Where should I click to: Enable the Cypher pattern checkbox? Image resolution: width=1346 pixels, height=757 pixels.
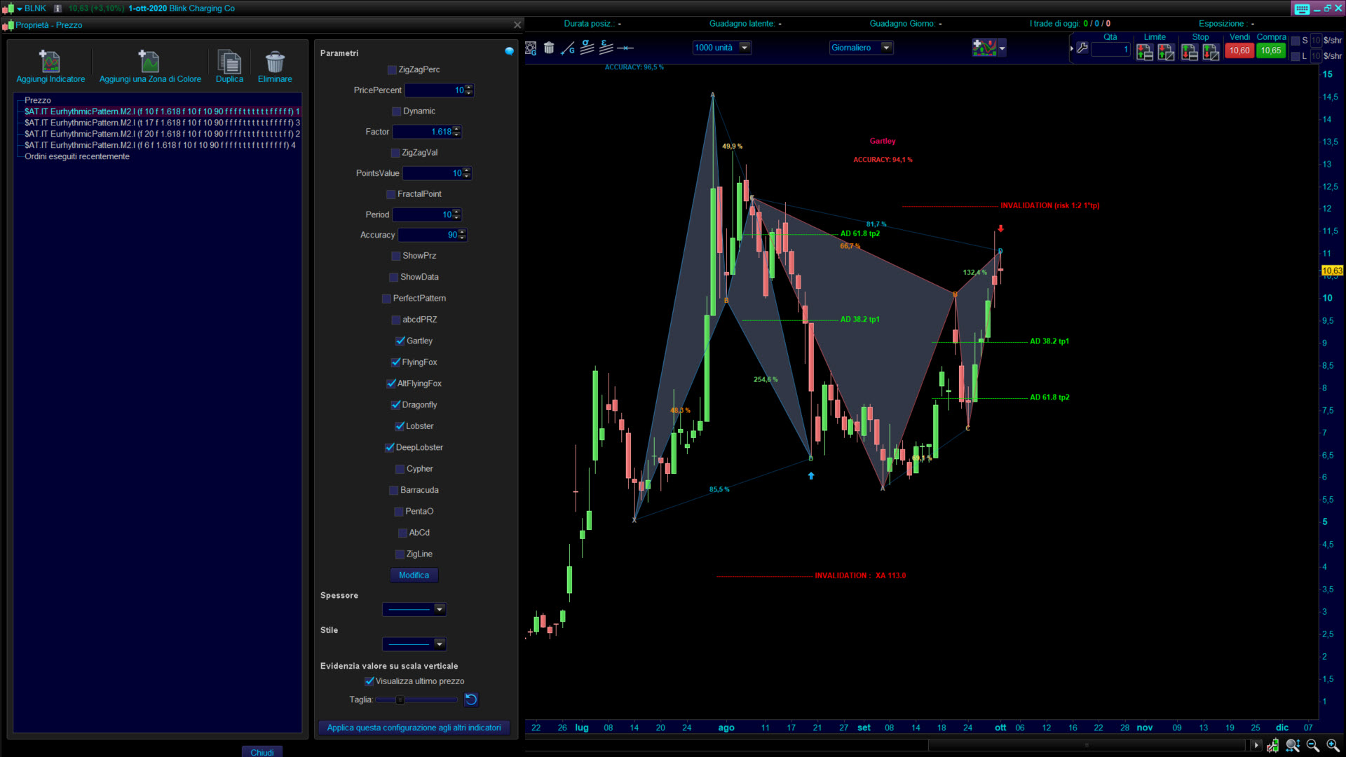(x=400, y=469)
